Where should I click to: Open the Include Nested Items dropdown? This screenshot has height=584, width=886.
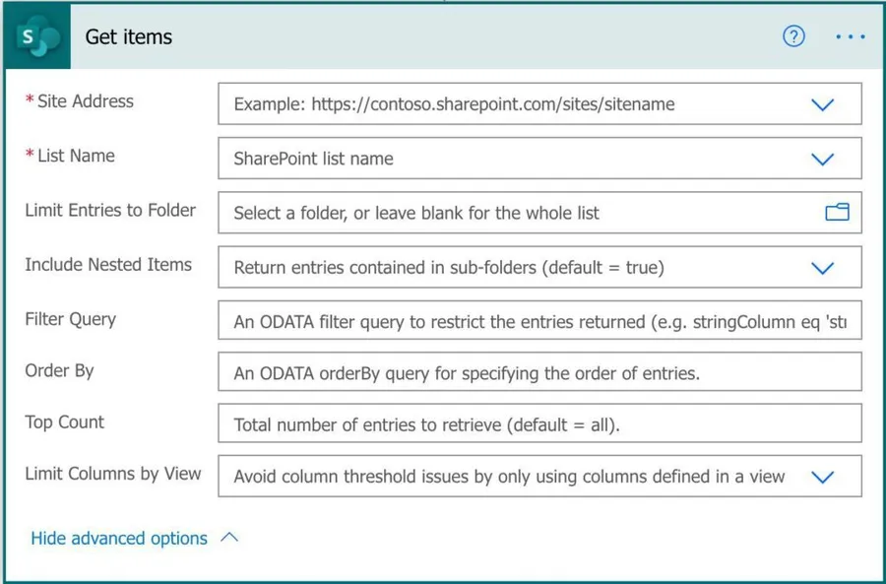822,268
